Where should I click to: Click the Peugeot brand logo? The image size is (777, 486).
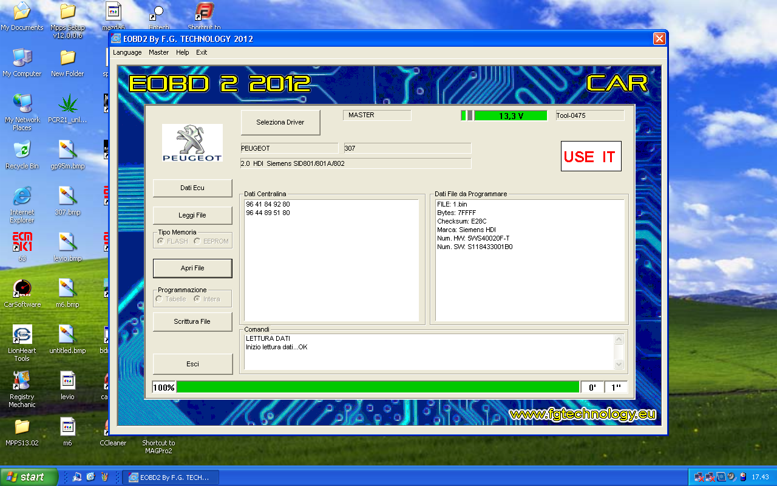(192, 143)
